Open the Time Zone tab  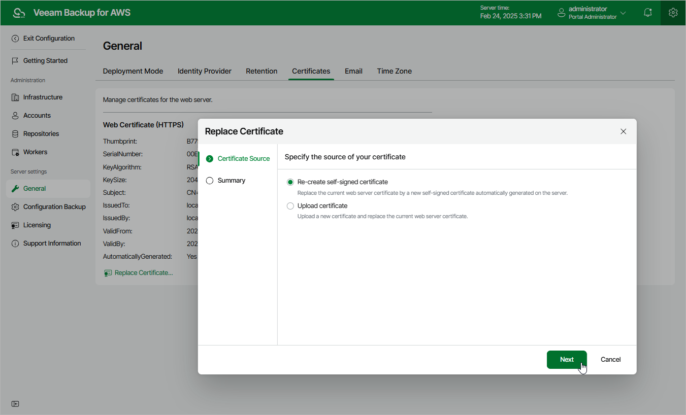(395, 71)
